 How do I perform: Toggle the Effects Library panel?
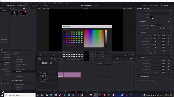(x=22, y=5)
